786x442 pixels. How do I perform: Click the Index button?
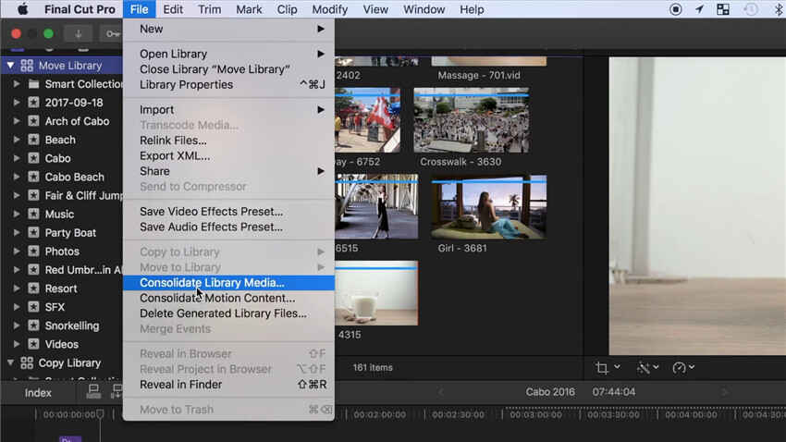(x=38, y=393)
